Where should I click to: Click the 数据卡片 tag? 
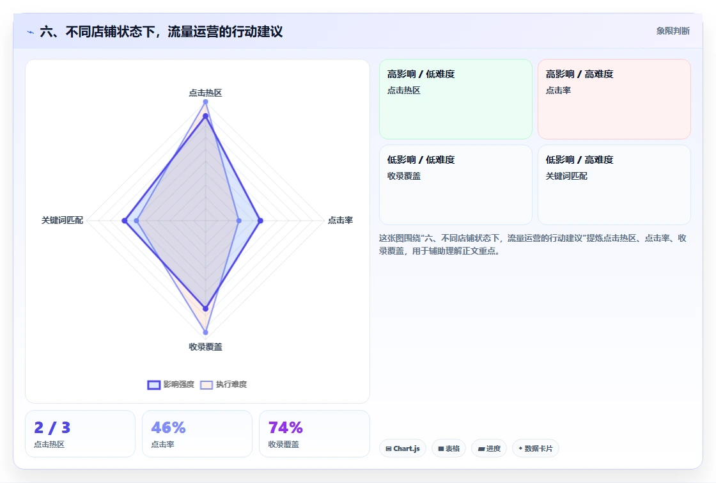(535, 448)
